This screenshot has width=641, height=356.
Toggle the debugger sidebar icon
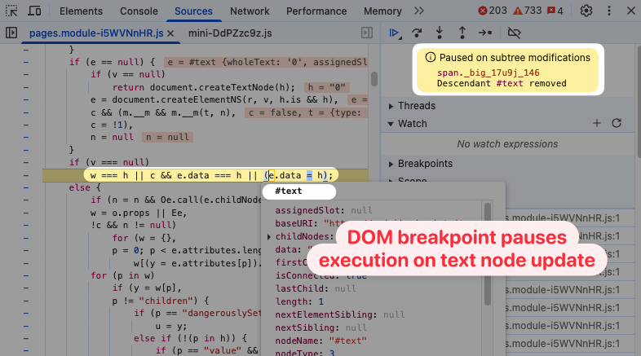(367, 33)
